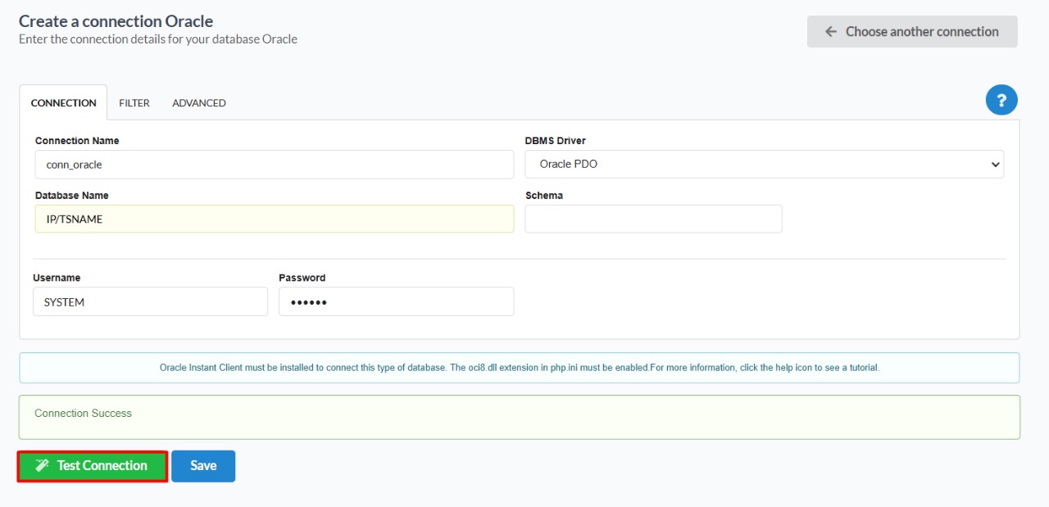Open the blue help question mark icon
The height and width of the screenshot is (507, 1049).
(x=1001, y=101)
